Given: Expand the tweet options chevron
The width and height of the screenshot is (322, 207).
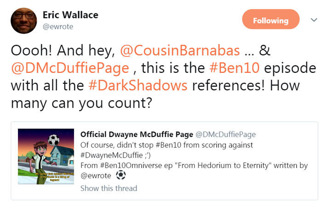Looking at the screenshot, I should 314,20.
